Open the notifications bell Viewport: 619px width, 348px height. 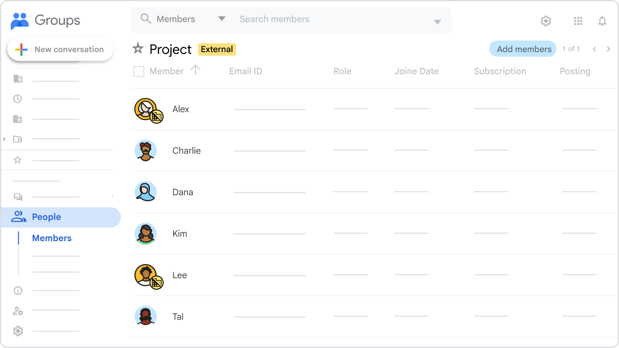(x=602, y=21)
